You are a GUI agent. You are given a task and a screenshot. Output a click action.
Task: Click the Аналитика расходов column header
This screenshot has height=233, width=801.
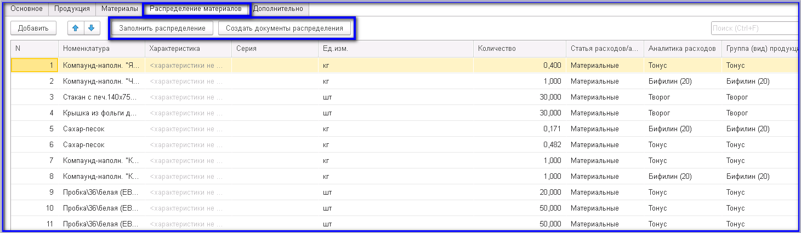pos(681,49)
